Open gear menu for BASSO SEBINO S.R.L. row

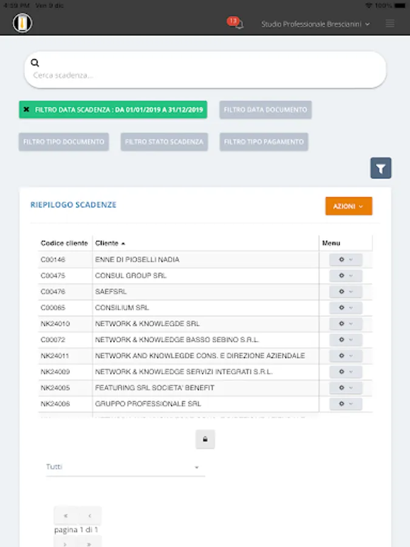pyautogui.click(x=346, y=340)
